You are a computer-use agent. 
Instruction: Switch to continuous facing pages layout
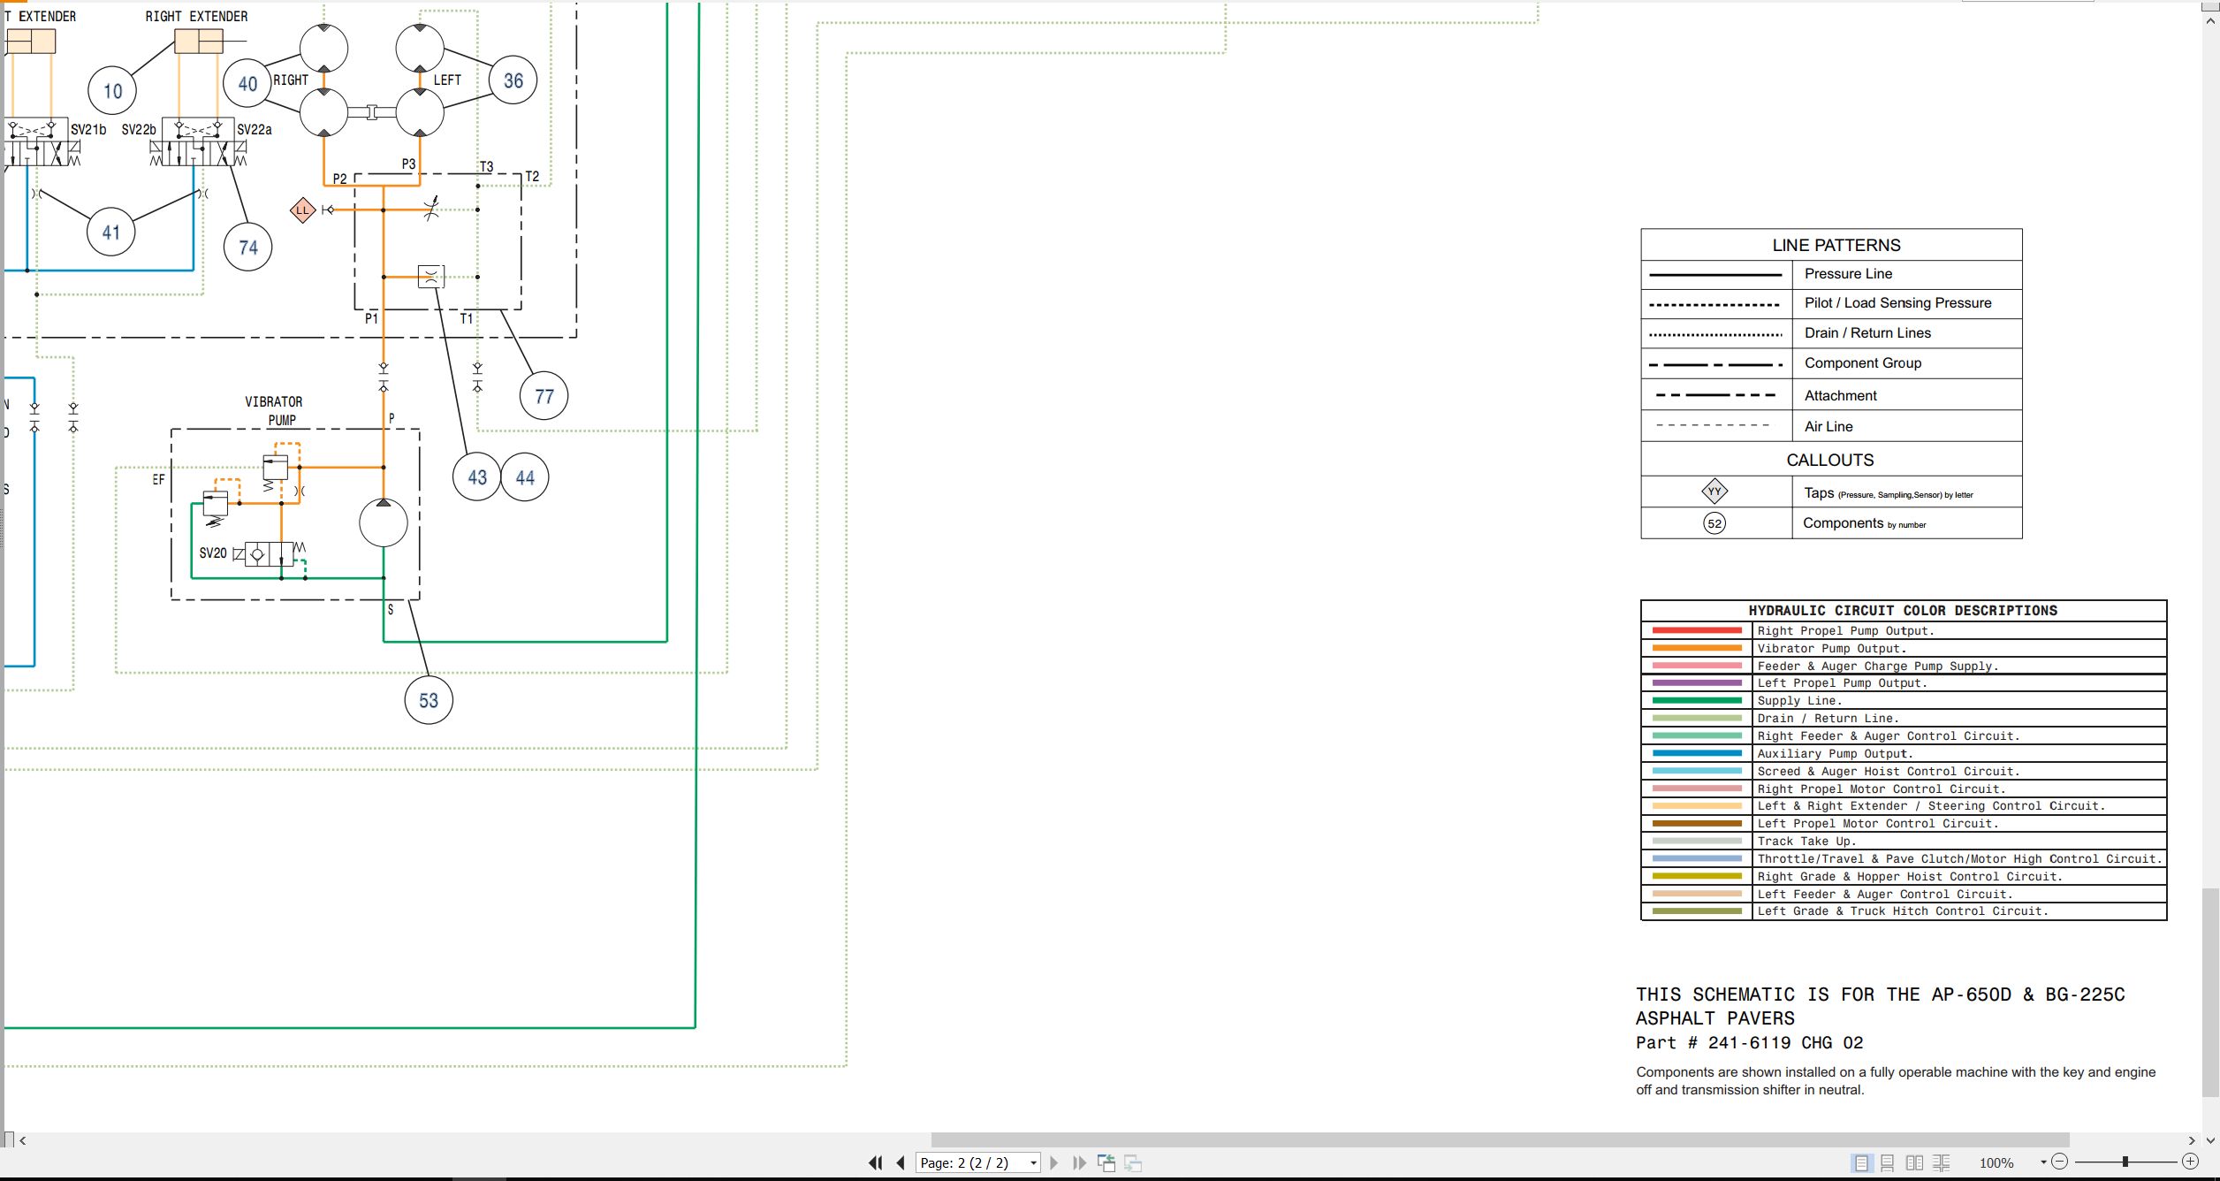pos(1942,1163)
